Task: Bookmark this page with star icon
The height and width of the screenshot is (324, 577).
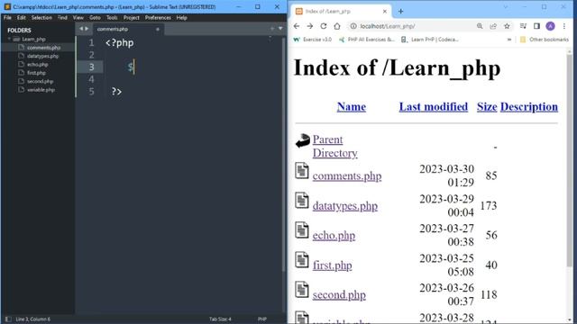Action: [507, 26]
